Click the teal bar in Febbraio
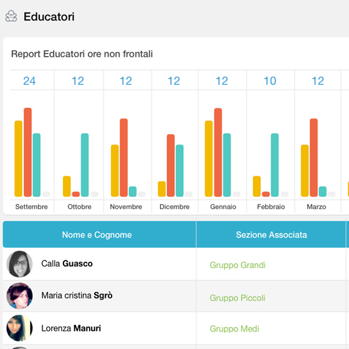Screen dimensions: 349x349 [x=275, y=165]
